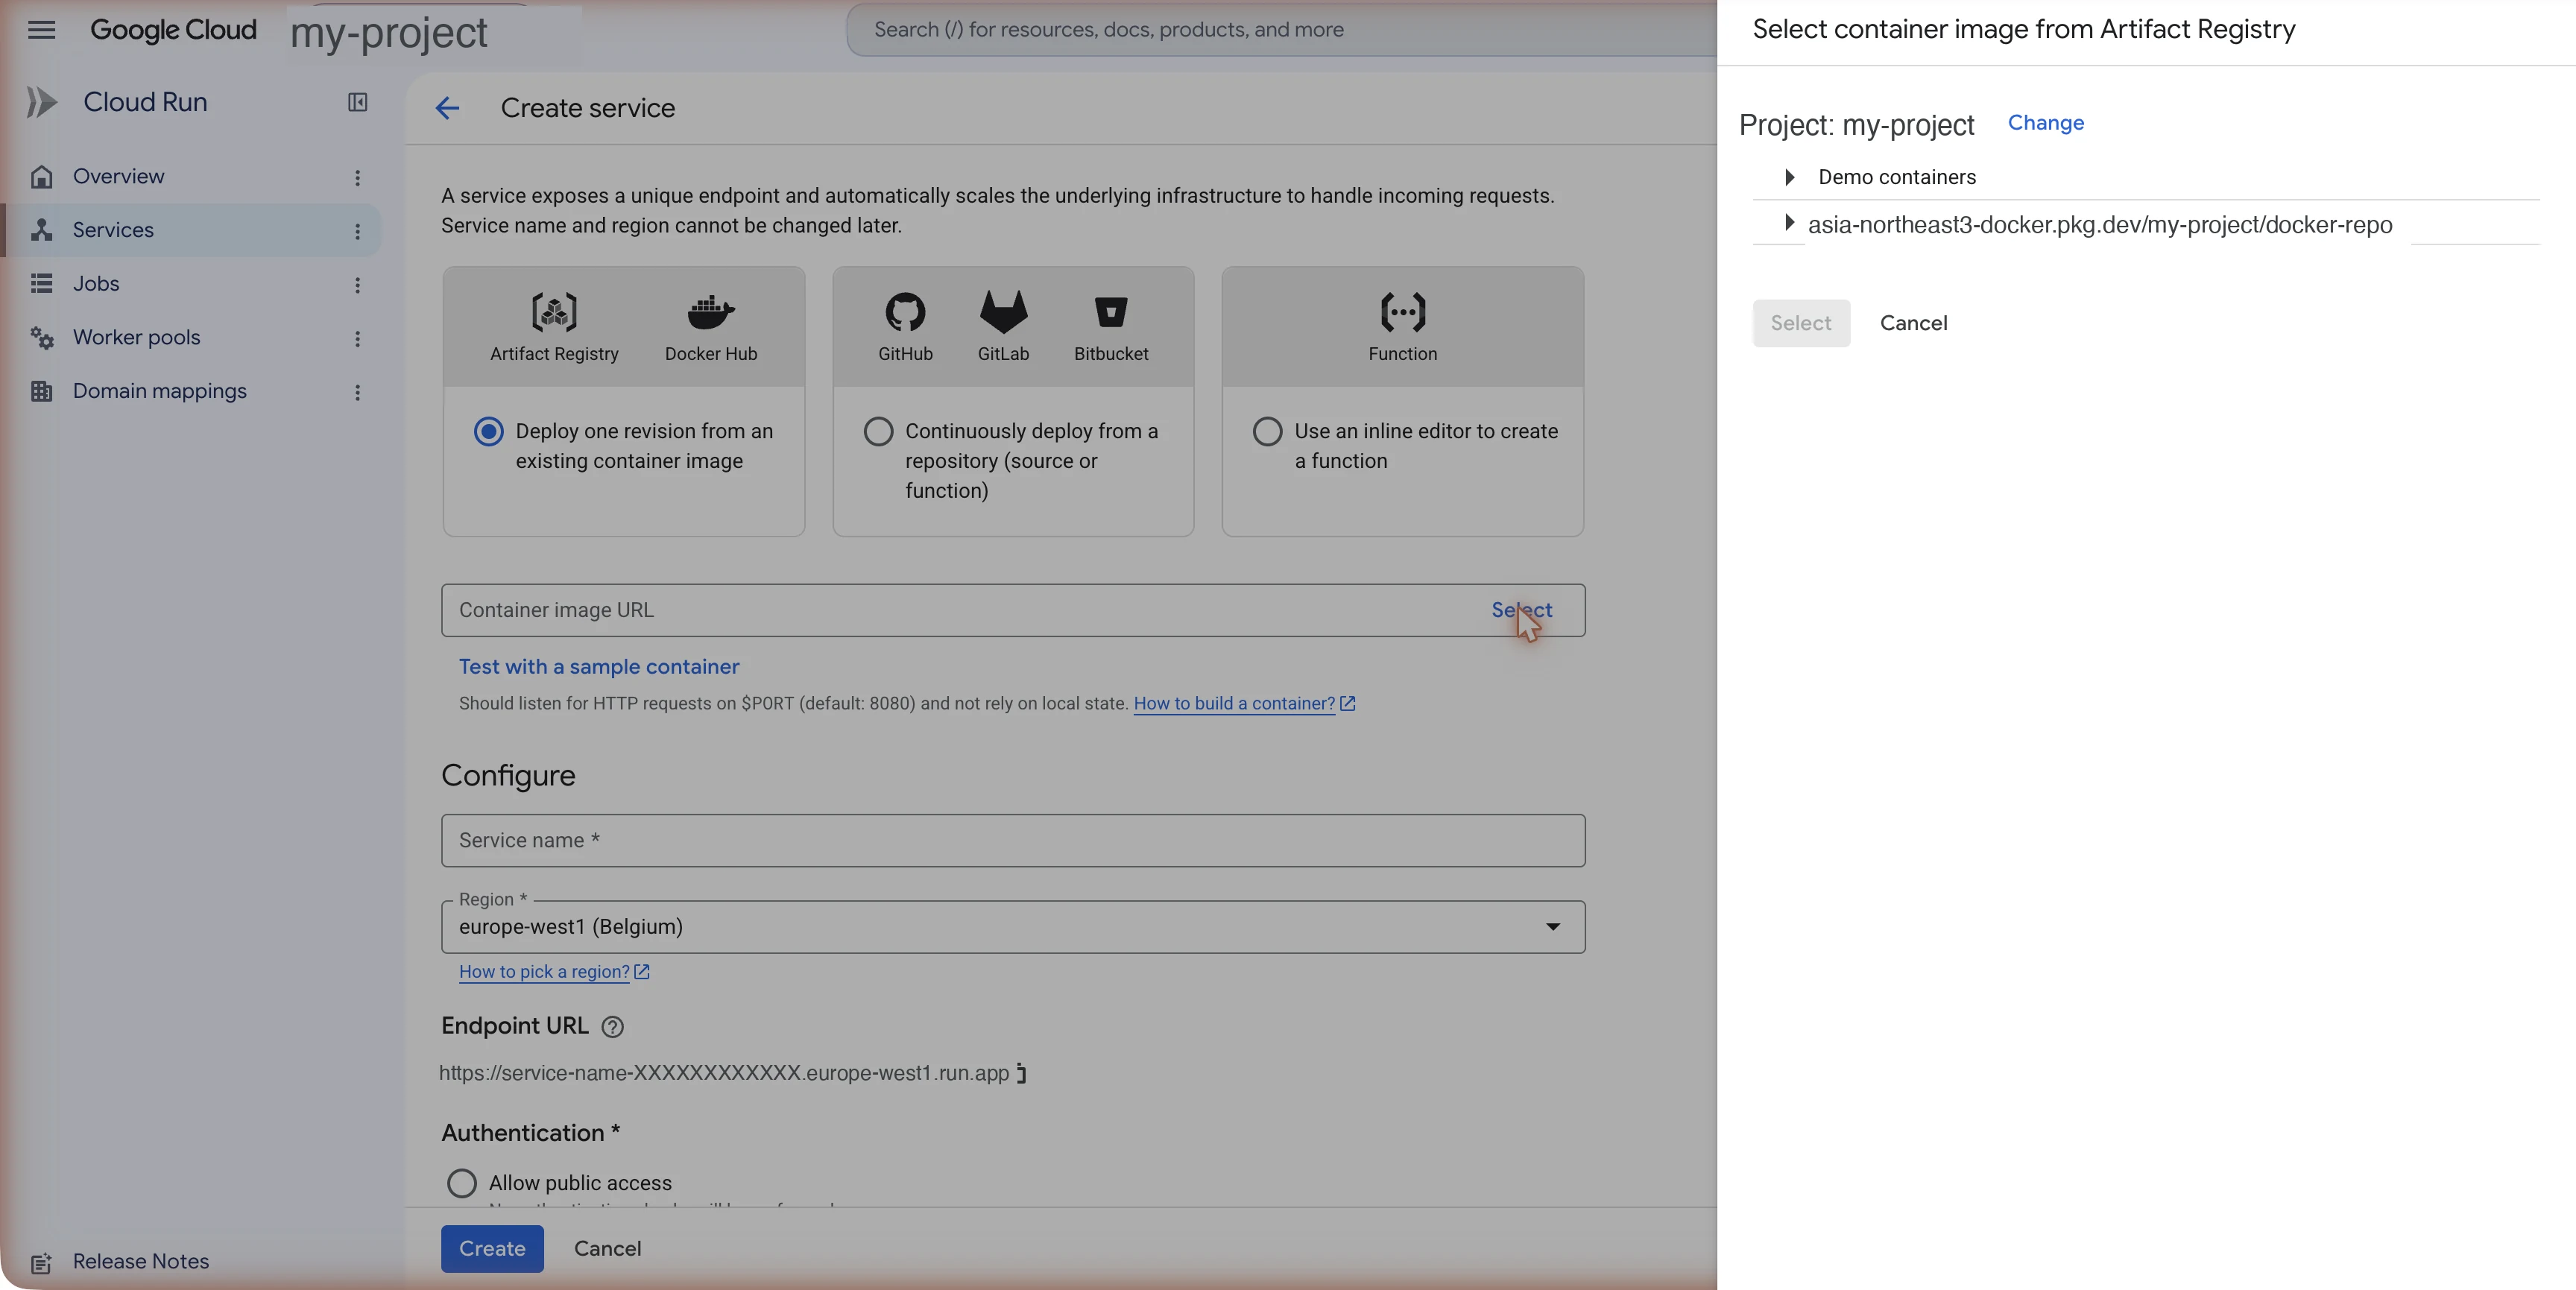Open the Overview options kebab menu
Image resolution: width=2576 pixels, height=1290 pixels.
pyautogui.click(x=357, y=177)
